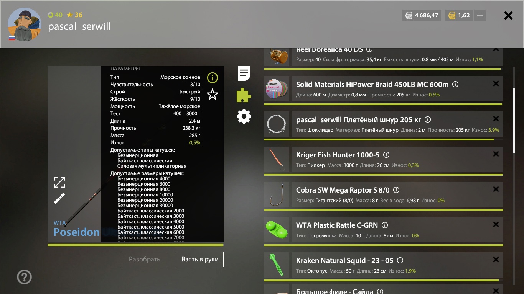Mark the rod as favorite with the star
524x294 pixels.
pyautogui.click(x=213, y=94)
